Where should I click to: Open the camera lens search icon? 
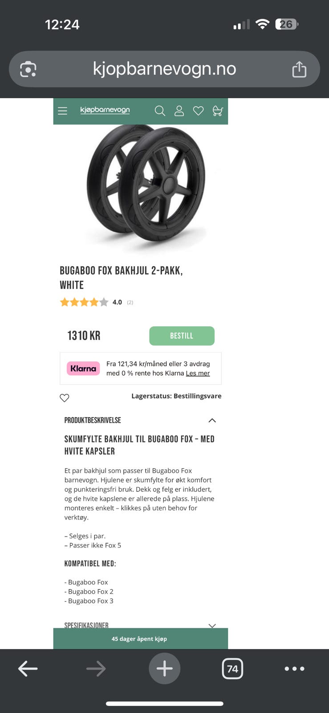[x=28, y=69]
